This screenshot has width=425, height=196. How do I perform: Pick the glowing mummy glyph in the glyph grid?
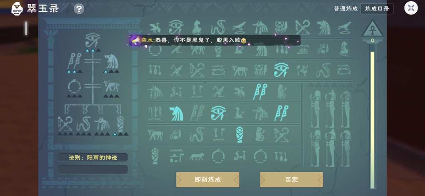(x=240, y=134)
